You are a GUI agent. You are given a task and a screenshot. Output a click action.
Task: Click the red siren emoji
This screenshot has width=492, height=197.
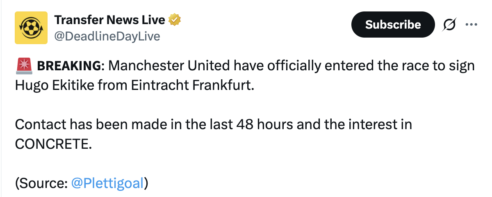[24, 66]
